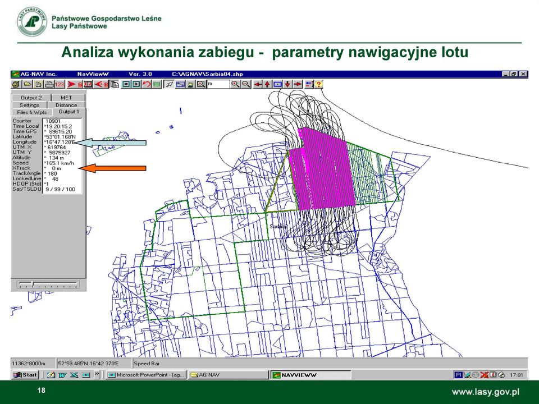The image size is (539, 404).
Task: Pan map left with red arrow
Action: pyautogui.click(x=258, y=84)
